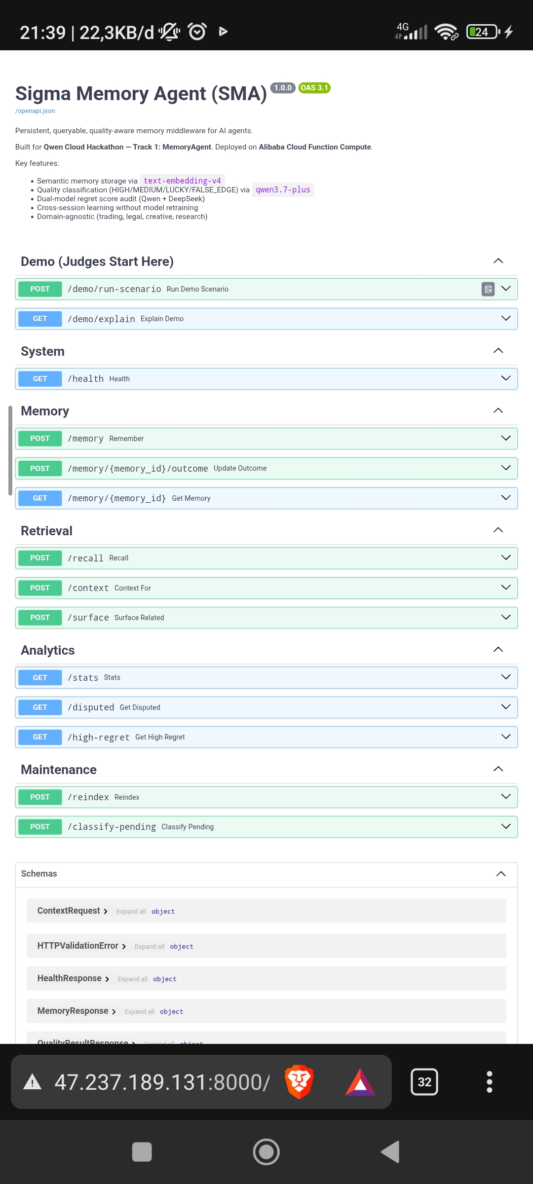Image resolution: width=533 pixels, height=1184 pixels.
Task: Expand the ContextRequest schema arrow
Action: coord(106,911)
